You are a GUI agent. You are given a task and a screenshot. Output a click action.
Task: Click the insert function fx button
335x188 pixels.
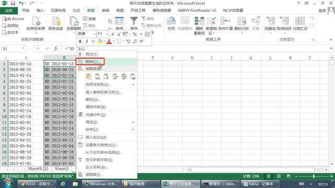56,49
